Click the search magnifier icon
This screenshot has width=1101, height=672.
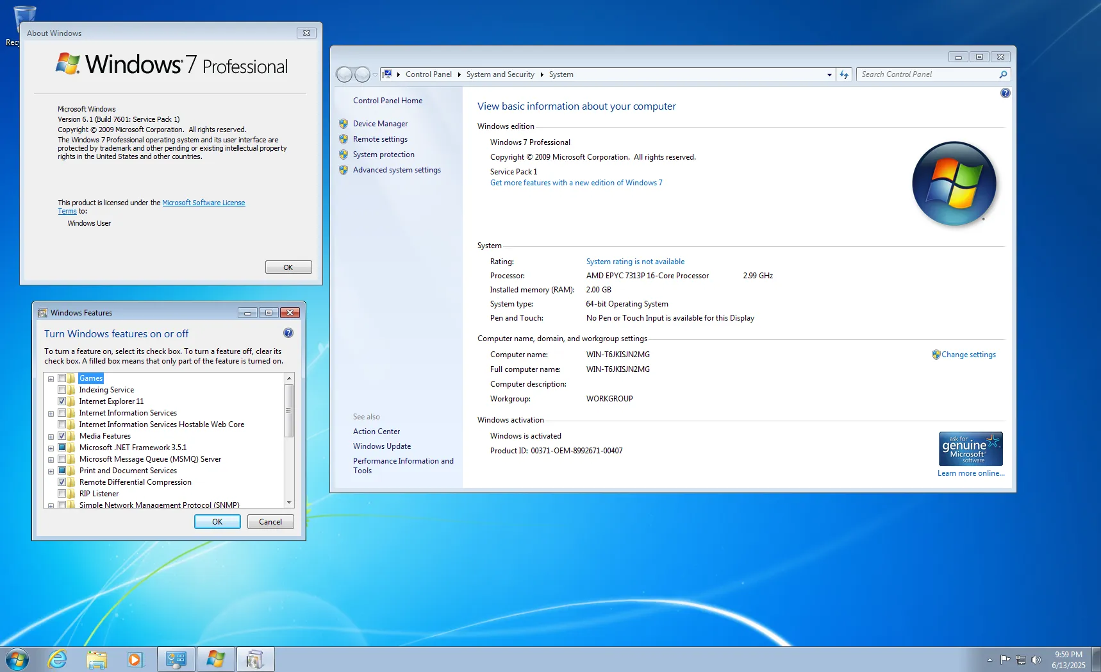[x=1003, y=74]
